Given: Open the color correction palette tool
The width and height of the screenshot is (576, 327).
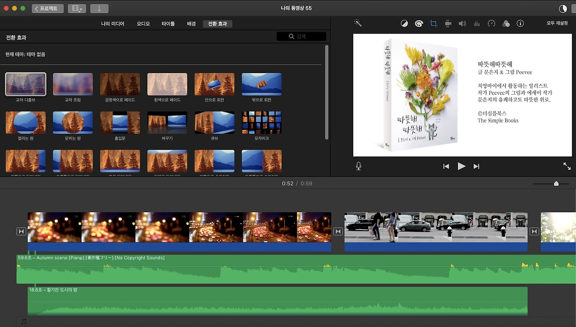Looking at the screenshot, I should point(418,23).
